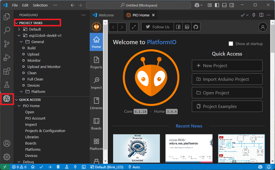Open the File menu

pyautogui.click(x=15, y=5)
